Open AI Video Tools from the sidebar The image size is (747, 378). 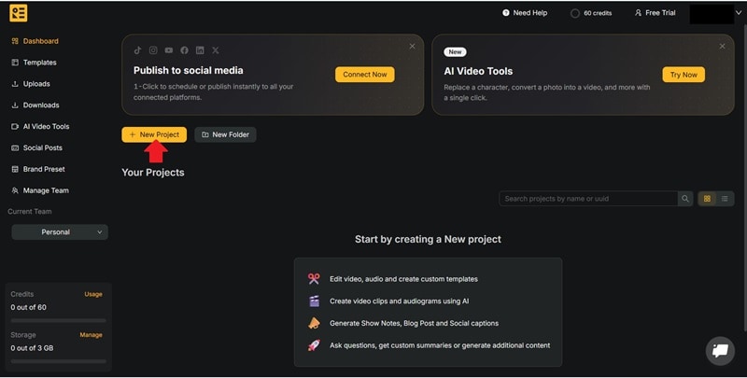click(x=40, y=127)
